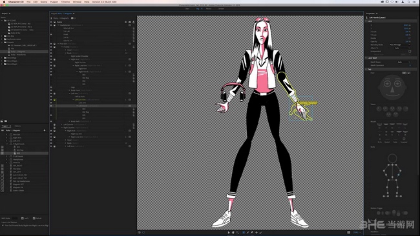
Task: Toggle the Independent checkbox in Properties
Action: (410, 52)
